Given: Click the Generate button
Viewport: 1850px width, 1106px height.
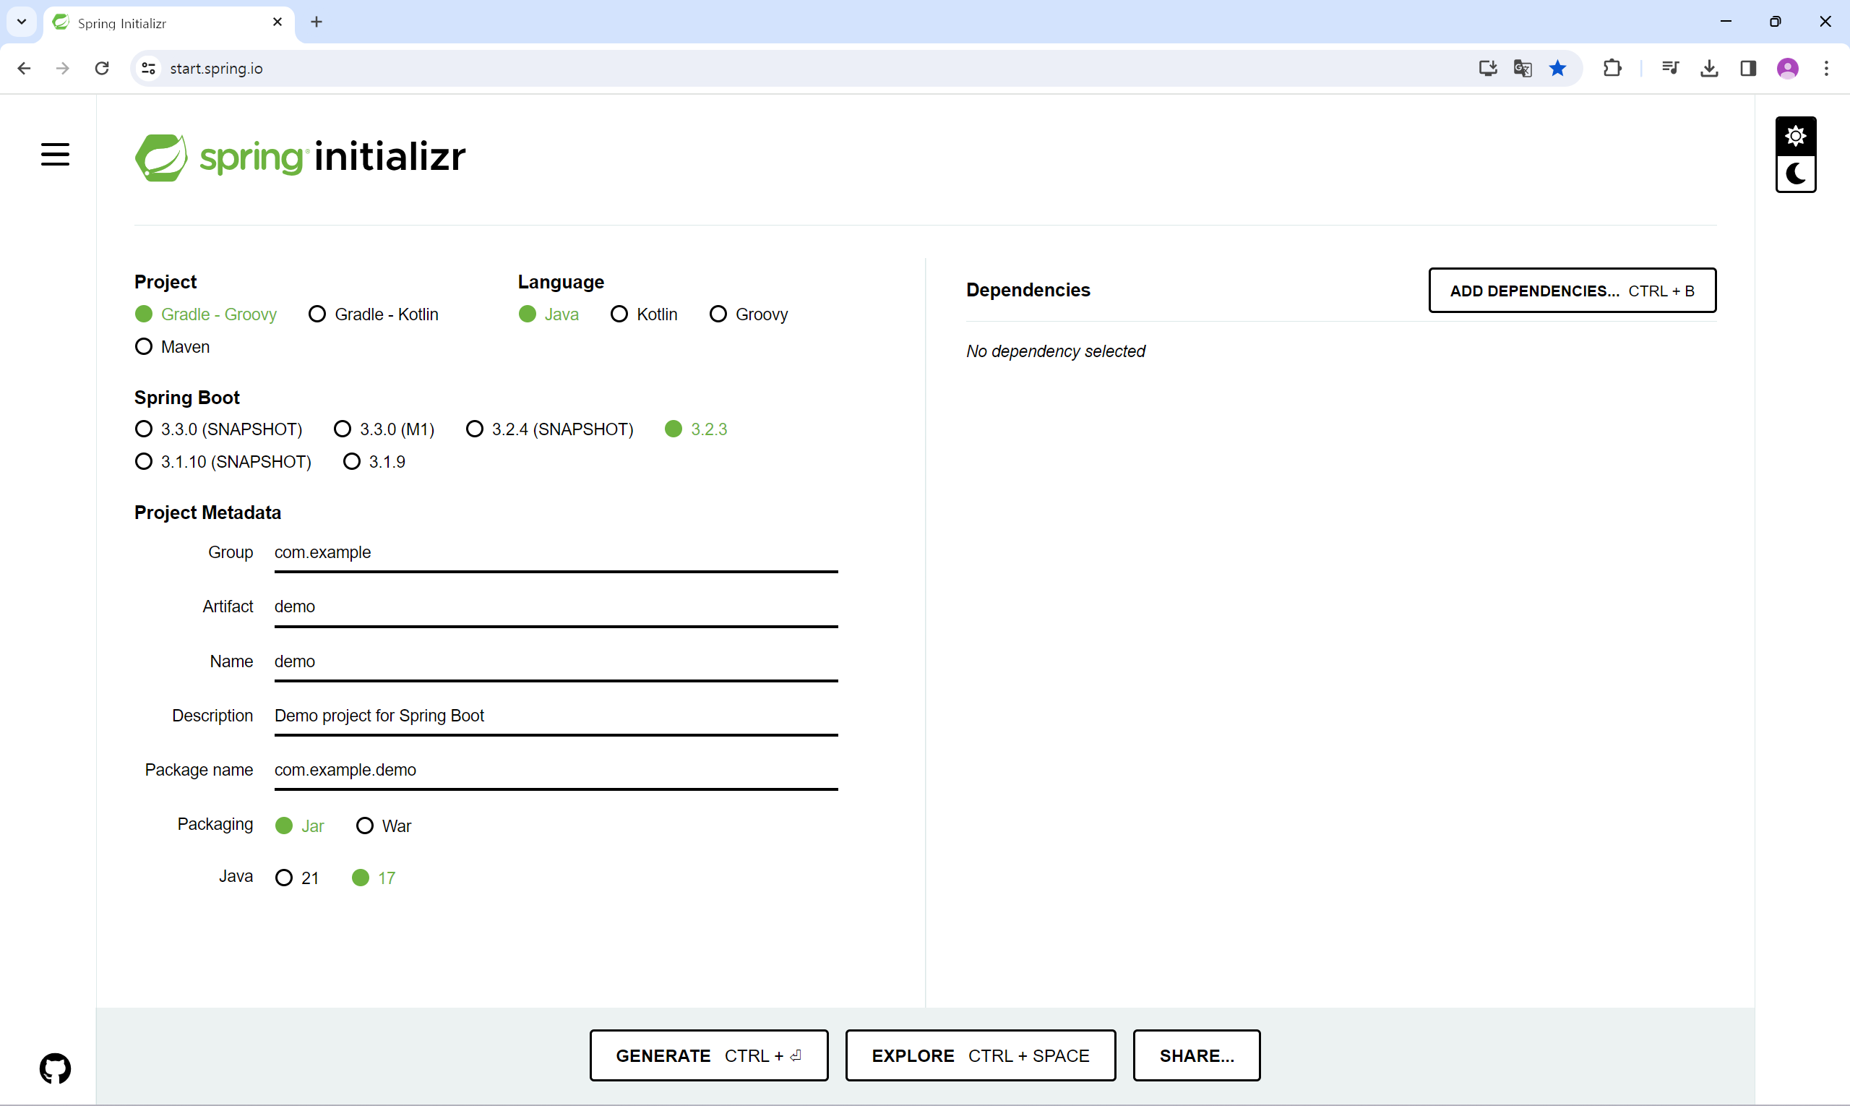Looking at the screenshot, I should (x=707, y=1055).
